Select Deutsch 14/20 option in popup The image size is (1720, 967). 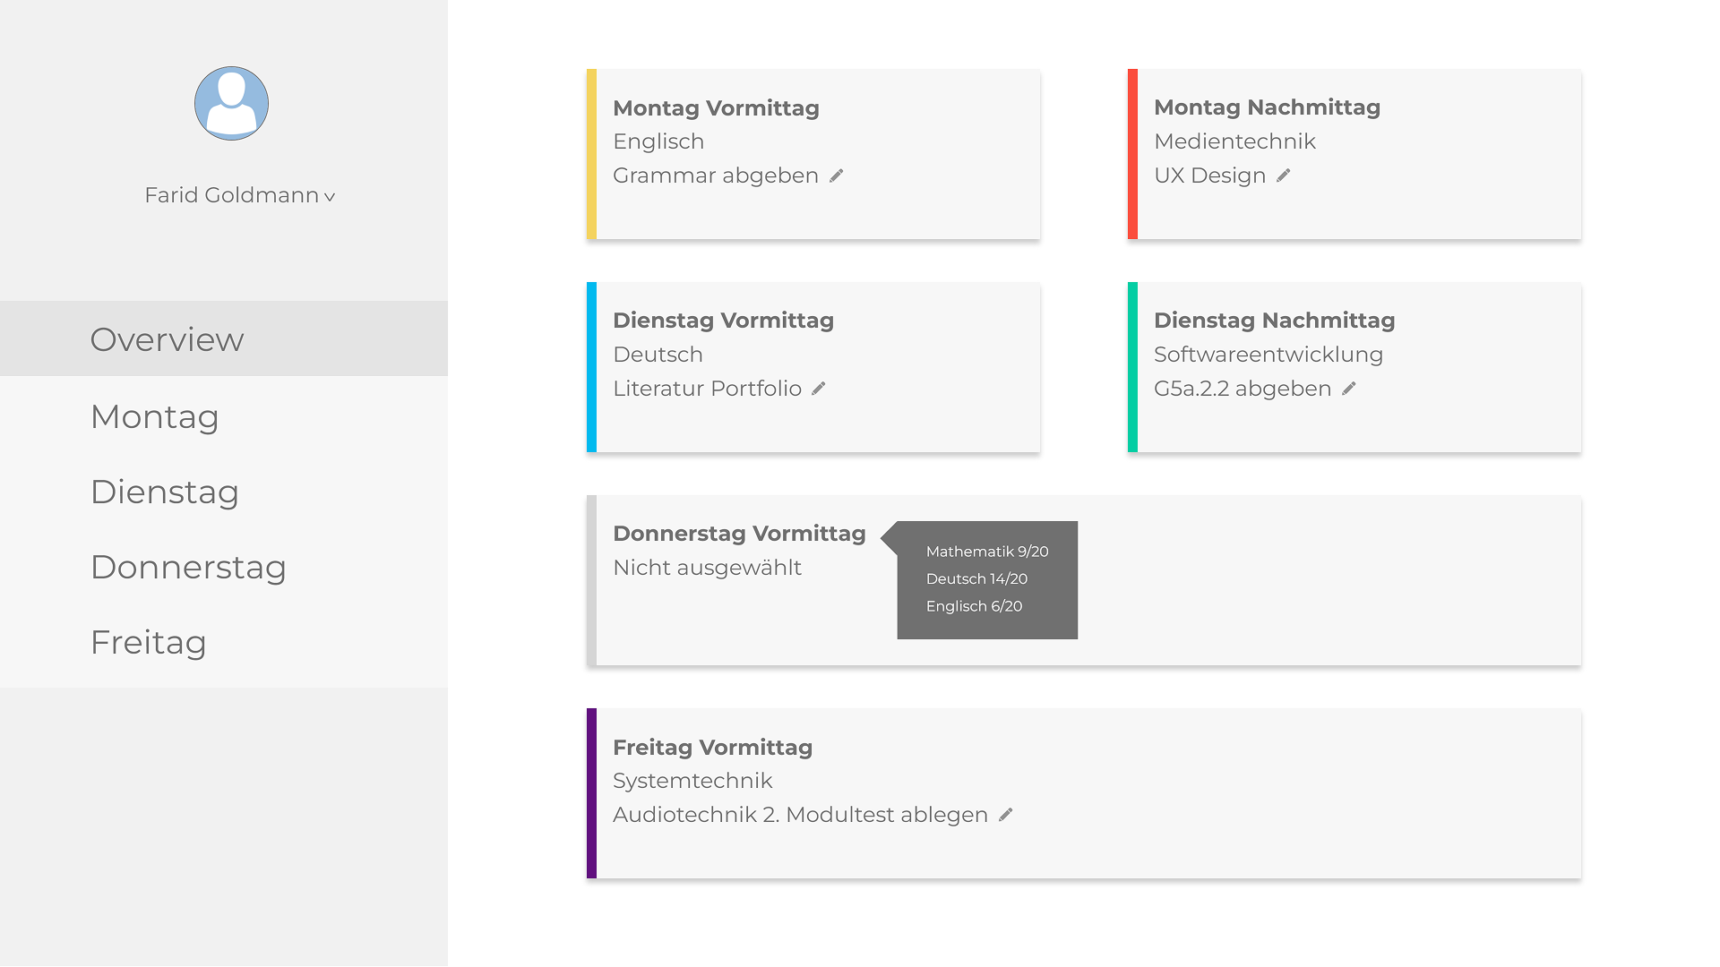tap(976, 579)
